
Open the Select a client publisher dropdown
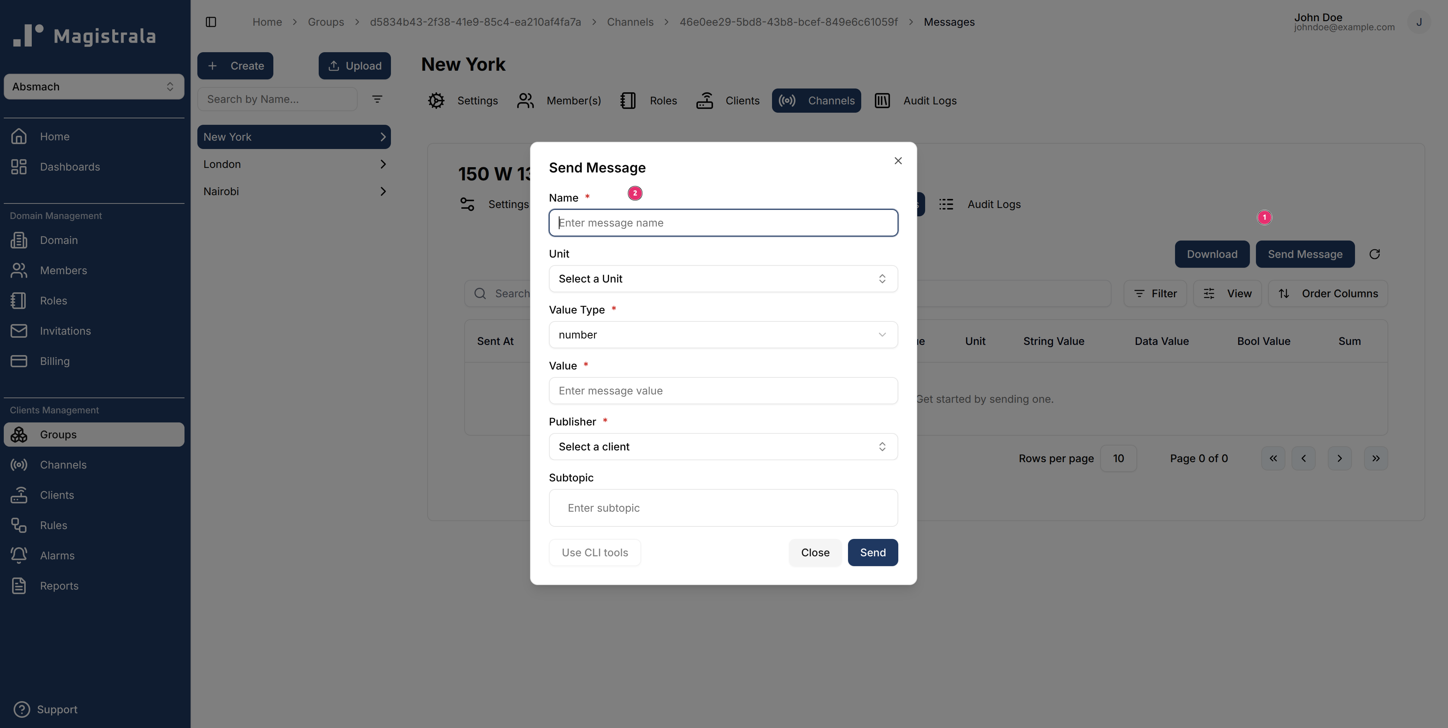tap(723, 446)
